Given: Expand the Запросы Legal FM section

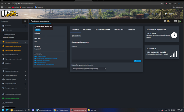Looking at the screenshot, I should coord(25,80).
